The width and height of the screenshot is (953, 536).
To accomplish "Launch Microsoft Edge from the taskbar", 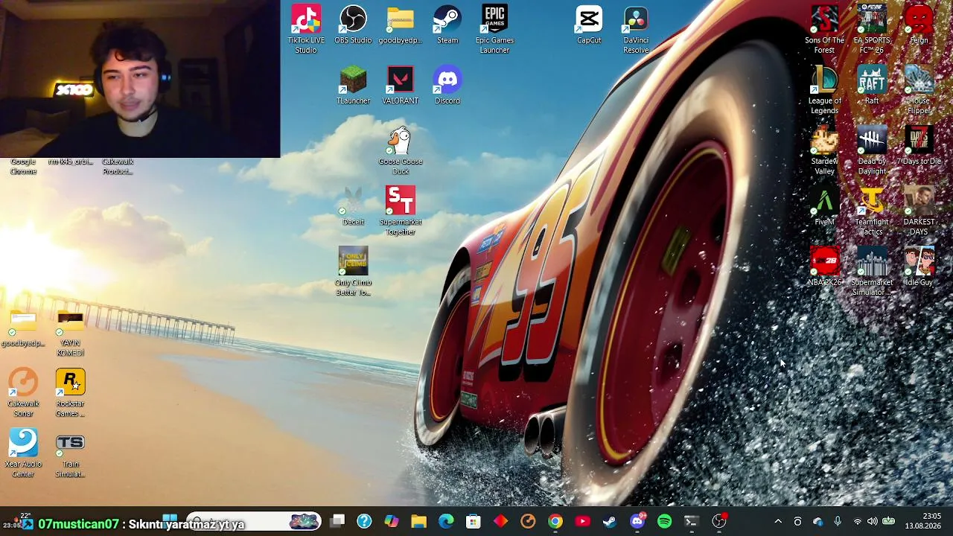I will click(446, 522).
